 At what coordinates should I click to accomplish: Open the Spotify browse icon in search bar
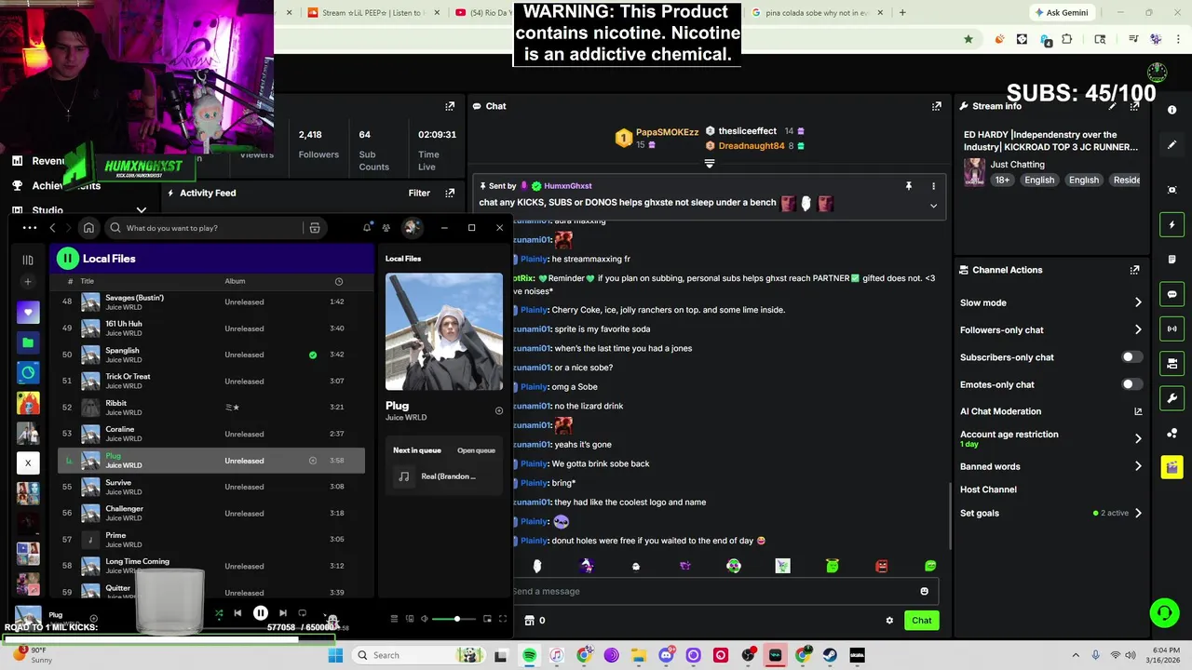tap(315, 228)
